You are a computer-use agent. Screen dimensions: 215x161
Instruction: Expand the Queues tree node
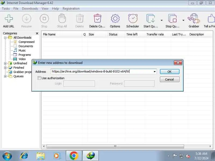(5, 76)
